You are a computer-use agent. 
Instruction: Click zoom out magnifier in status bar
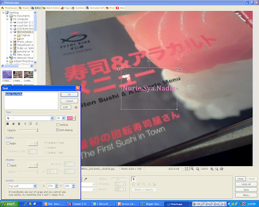pyautogui.click(x=217, y=169)
